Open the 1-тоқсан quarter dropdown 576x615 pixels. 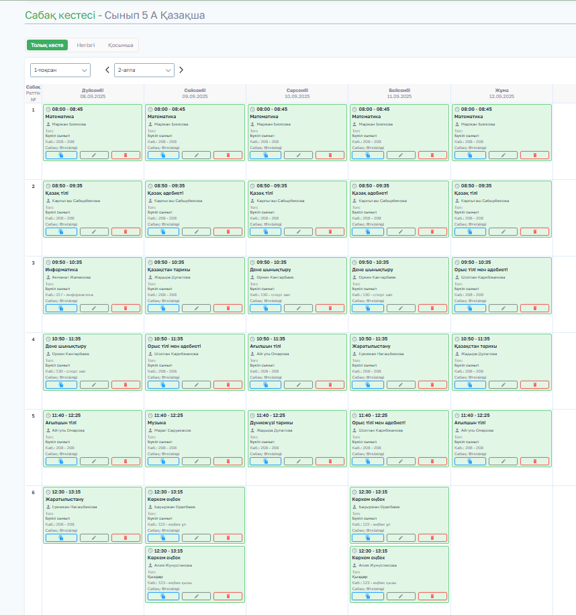60,70
